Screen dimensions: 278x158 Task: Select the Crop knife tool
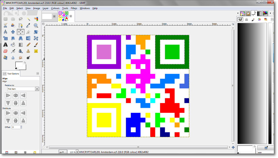pyautogui.click(x=28, y=32)
